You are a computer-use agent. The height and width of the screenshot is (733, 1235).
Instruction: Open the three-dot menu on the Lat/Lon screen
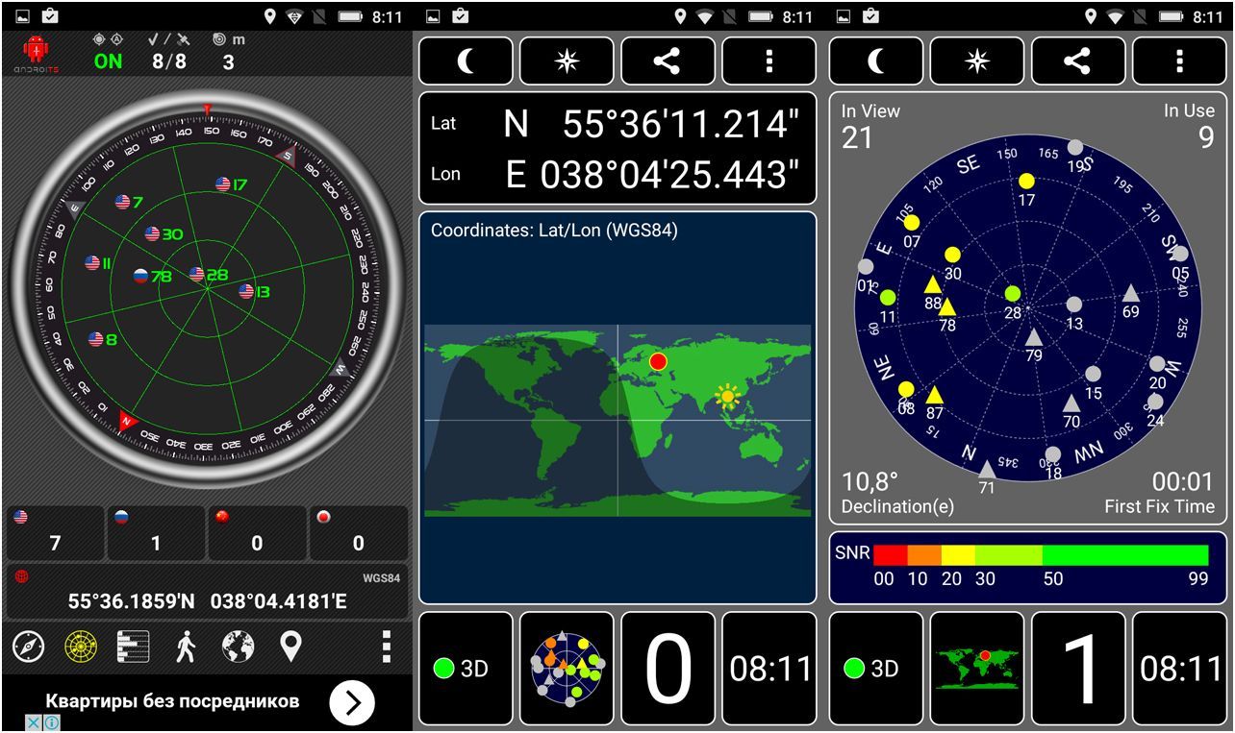tap(769, 61)
